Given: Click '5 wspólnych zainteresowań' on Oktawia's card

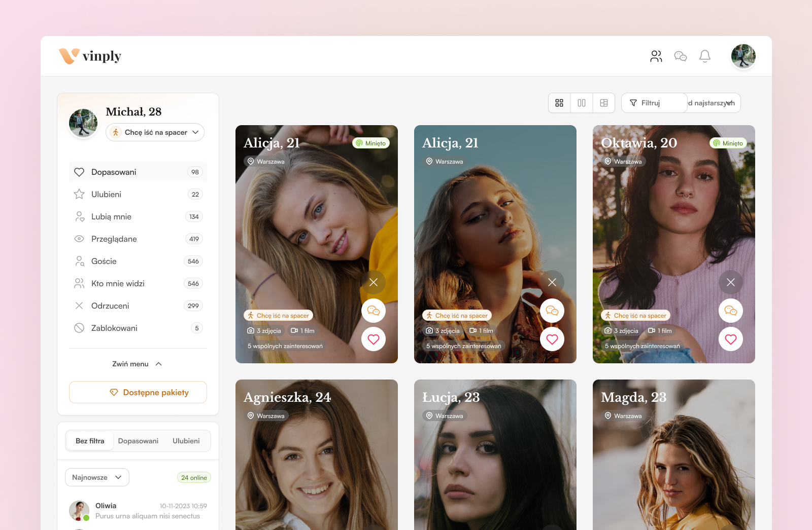Looking at the screenshot, I should (x=642, y=346).
